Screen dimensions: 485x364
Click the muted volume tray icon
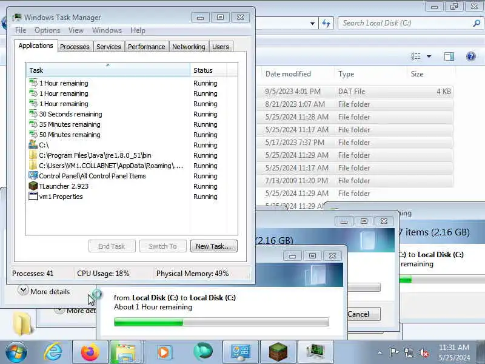coord(424,352)
